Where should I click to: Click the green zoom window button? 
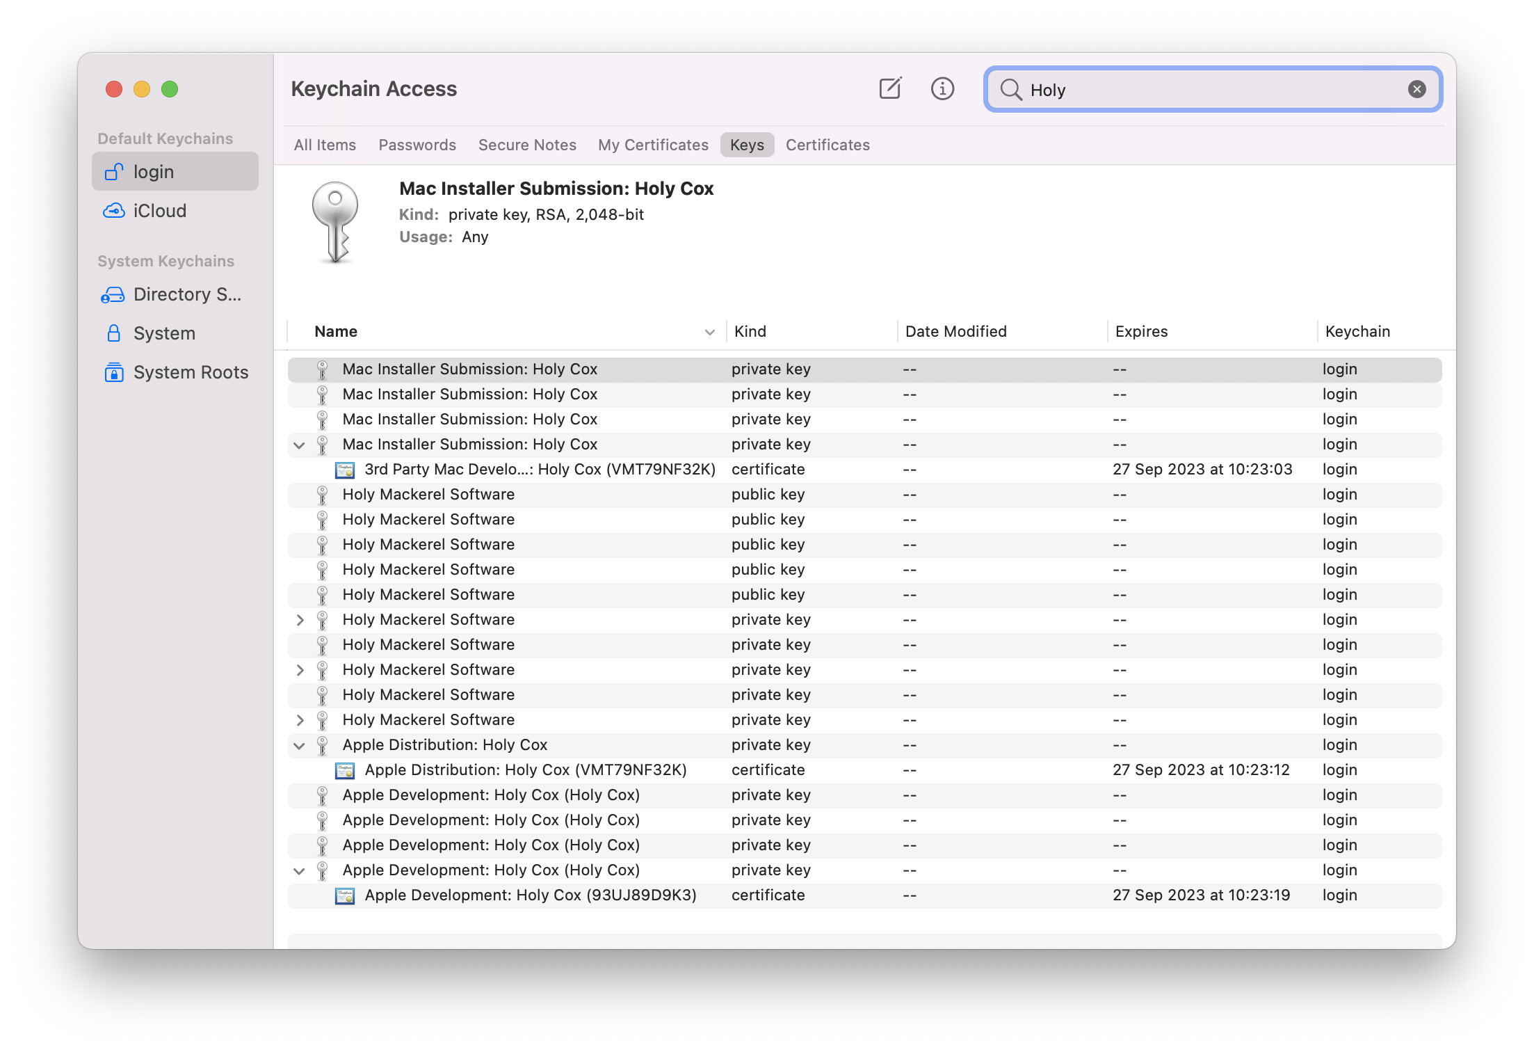point(170,89)
